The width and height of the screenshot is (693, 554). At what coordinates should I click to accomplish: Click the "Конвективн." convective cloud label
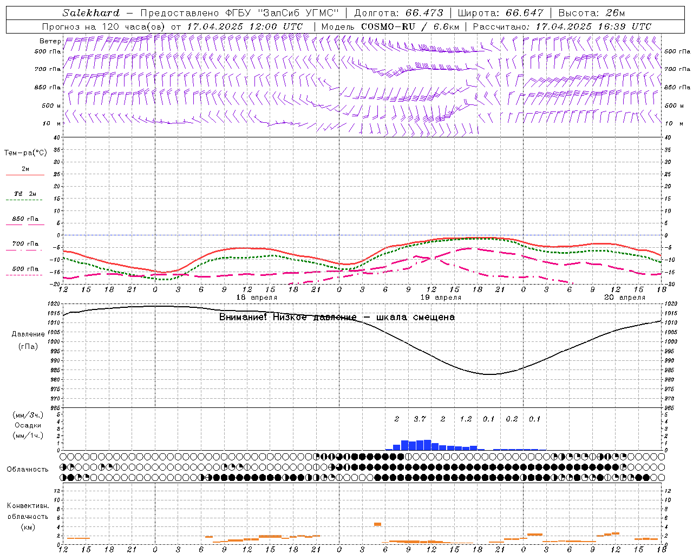pyautogui.click(x=28, y=506)
